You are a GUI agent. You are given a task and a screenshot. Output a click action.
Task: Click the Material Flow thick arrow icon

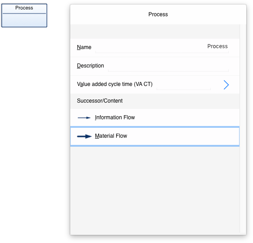(x=84, y=136)
